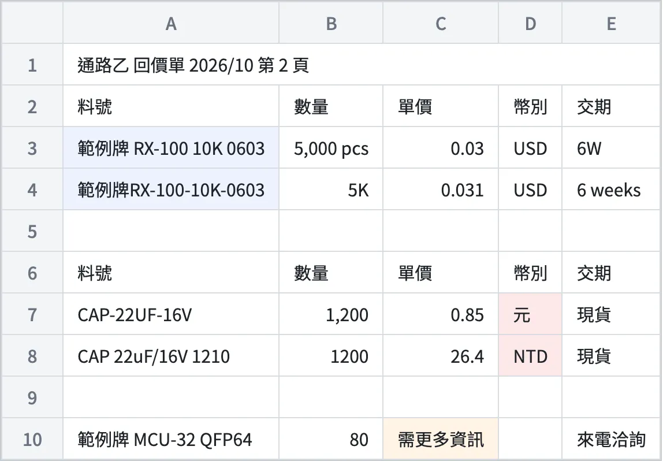Screen dimensions: 663x461
Task: Click 料號 header in row 6
Action: (x=171, y=272)
